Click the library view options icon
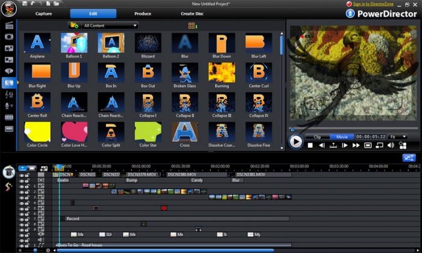Viewport: 422px width, 253px height. pos(192,26)
